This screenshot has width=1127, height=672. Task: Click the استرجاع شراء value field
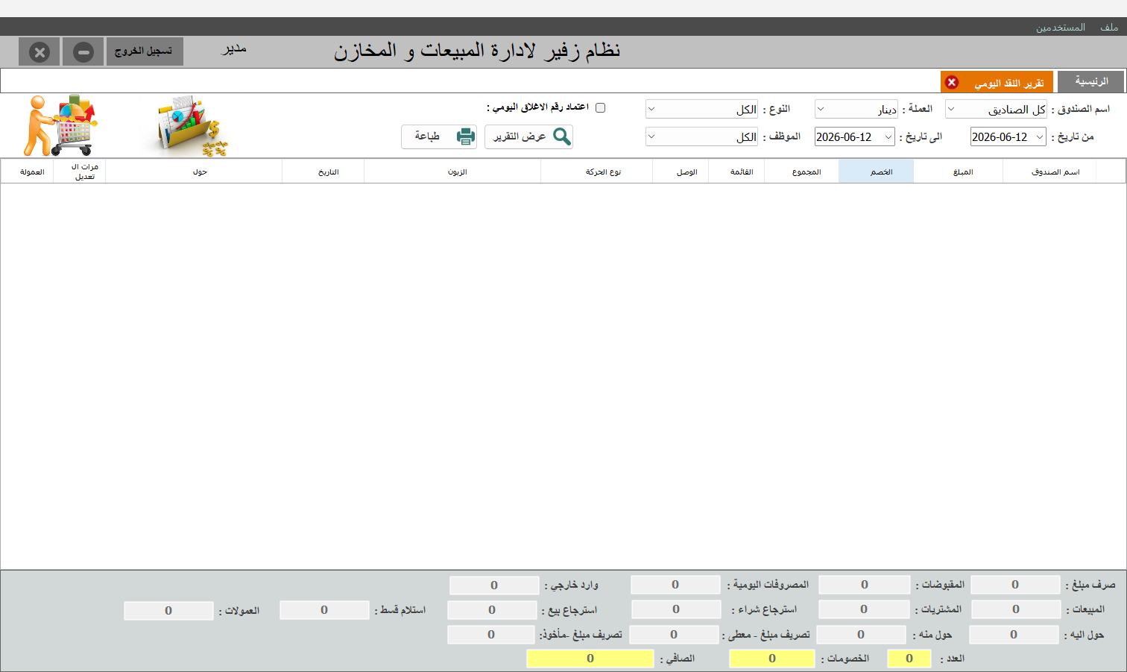click(676, 609)
